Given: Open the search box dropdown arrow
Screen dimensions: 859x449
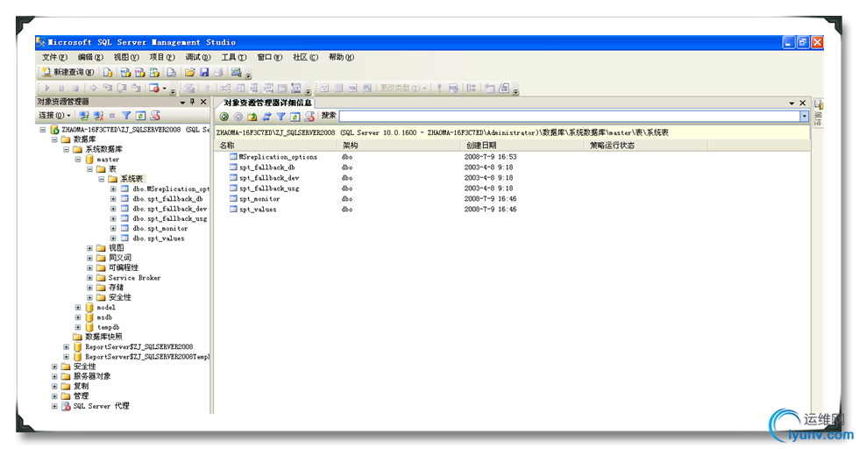Looking at the screenshot, I should pos(805,117).
